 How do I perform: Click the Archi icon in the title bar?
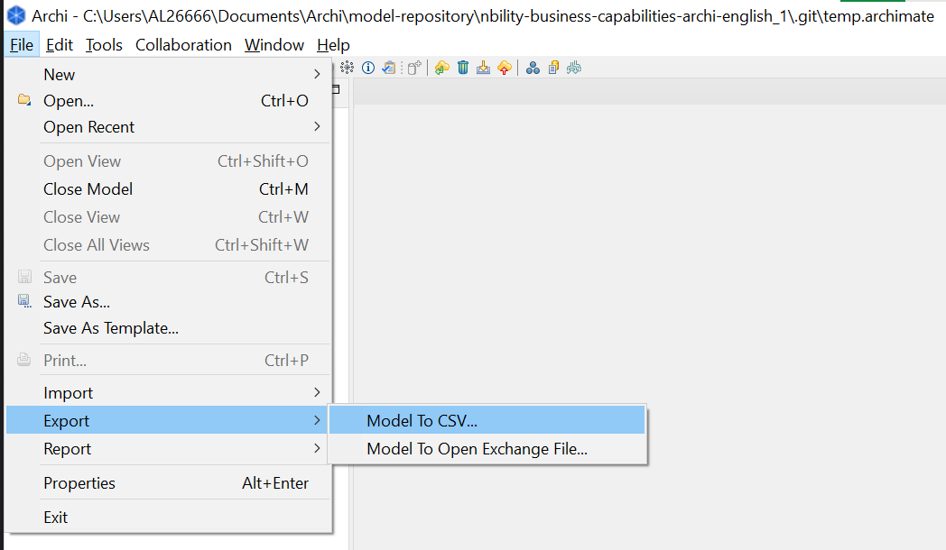point(14,15)
